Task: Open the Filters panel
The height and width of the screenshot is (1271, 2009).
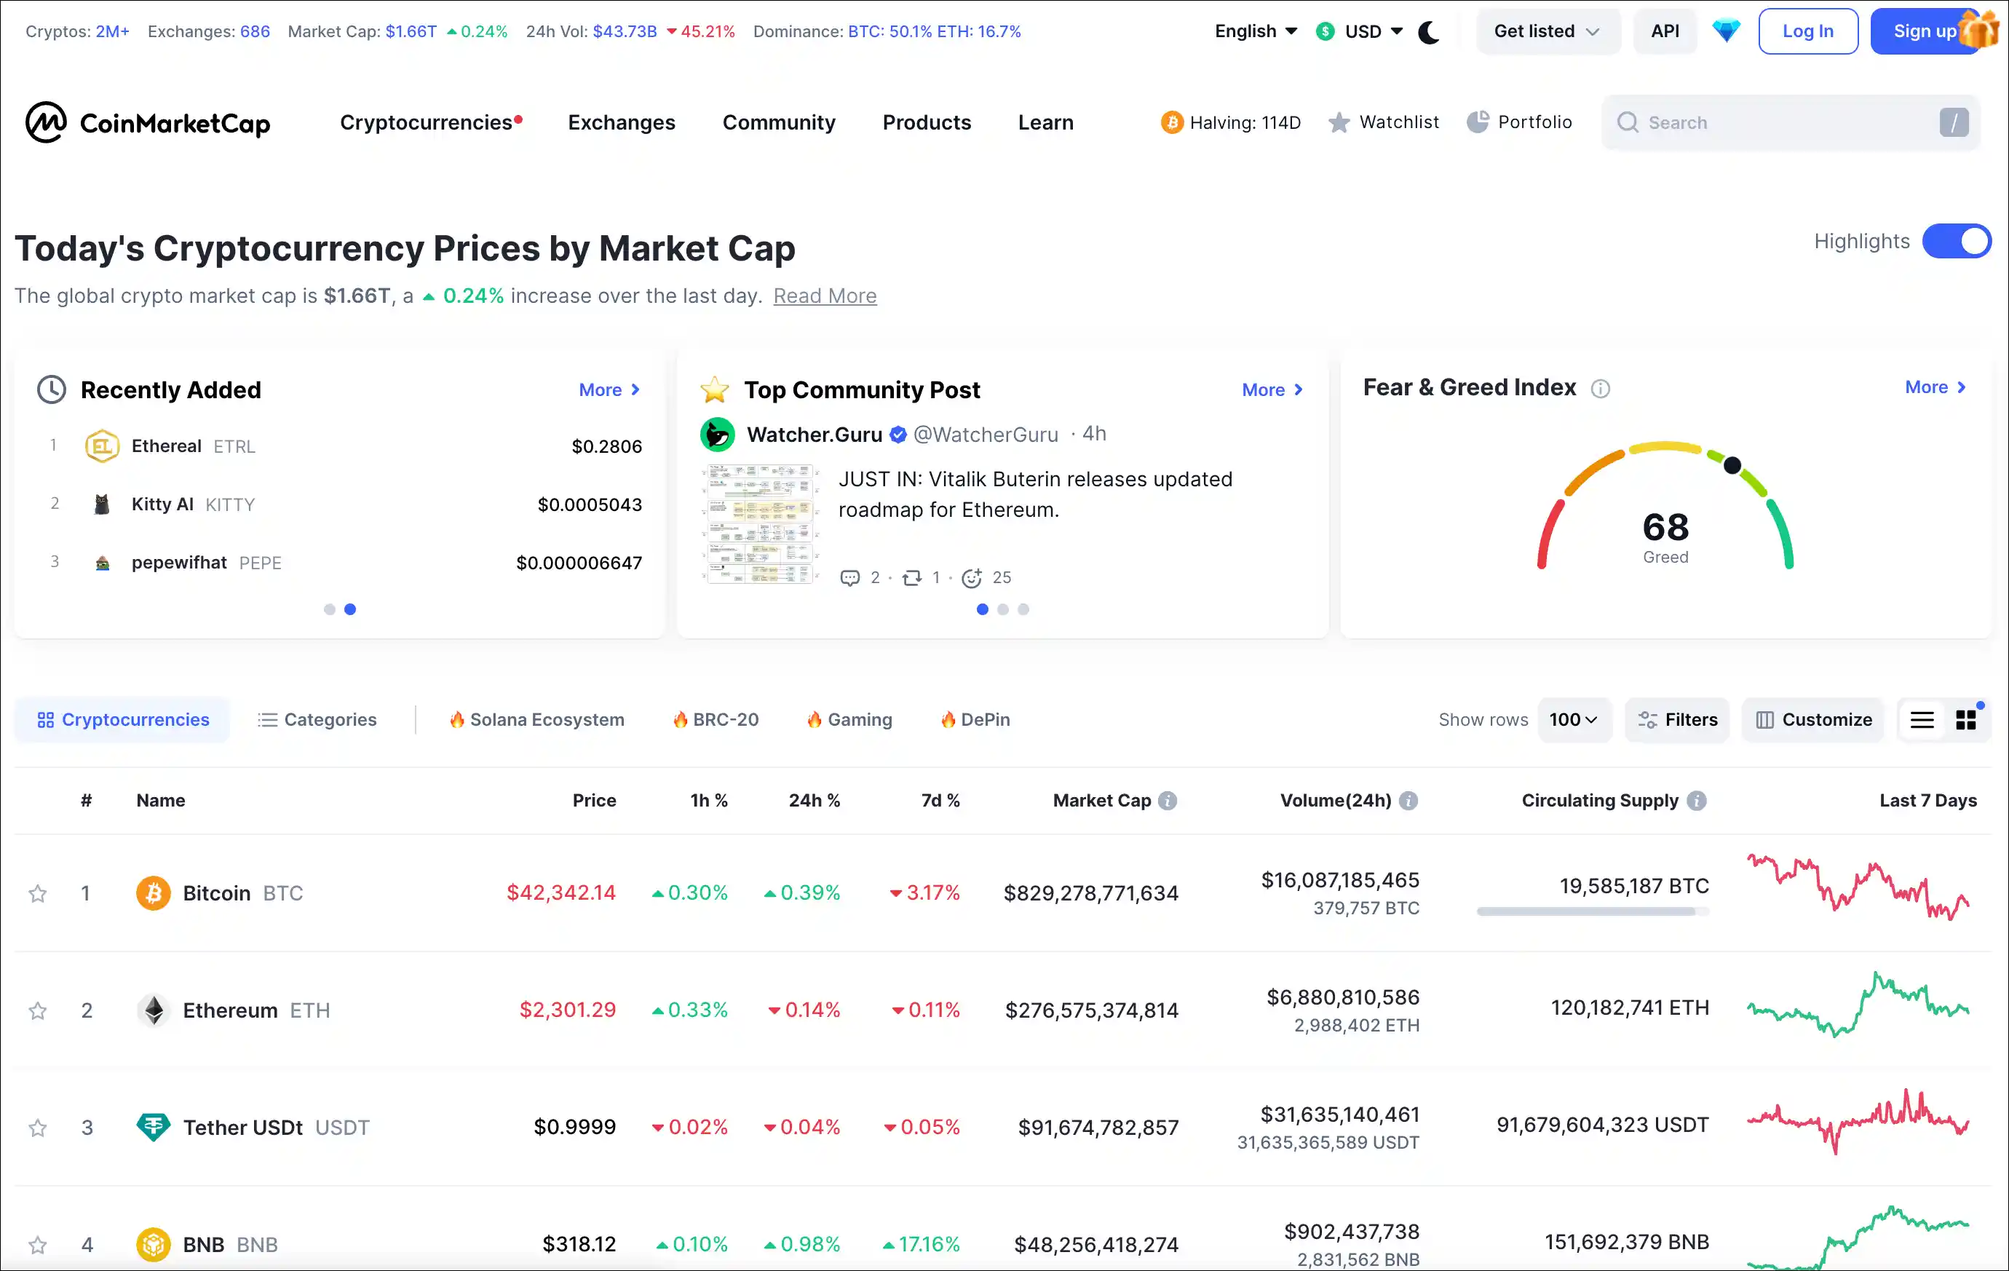Action: [1677, 719]
